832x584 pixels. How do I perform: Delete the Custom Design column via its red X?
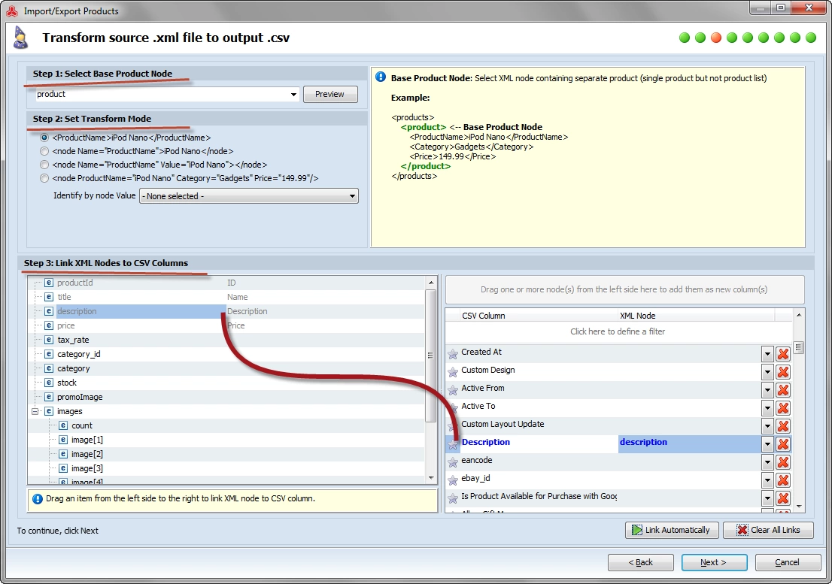[782, 372]
